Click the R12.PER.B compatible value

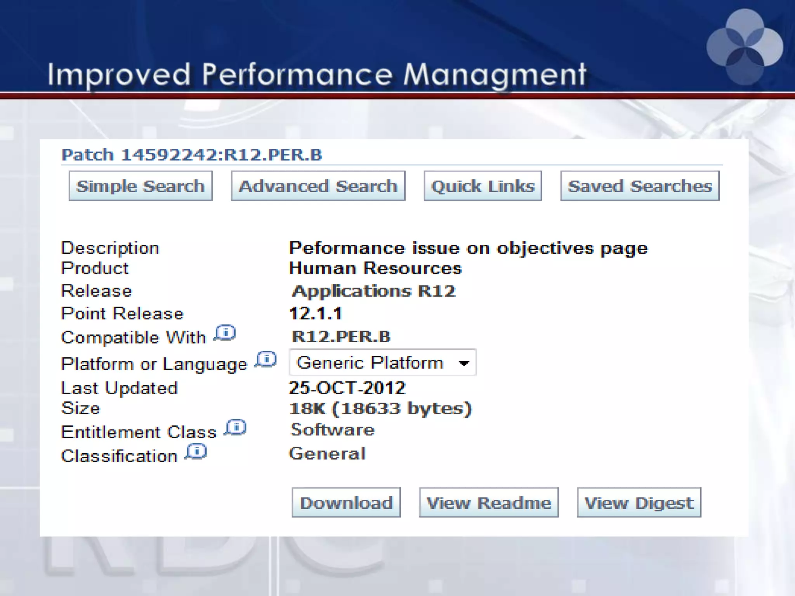coord(341,337)
